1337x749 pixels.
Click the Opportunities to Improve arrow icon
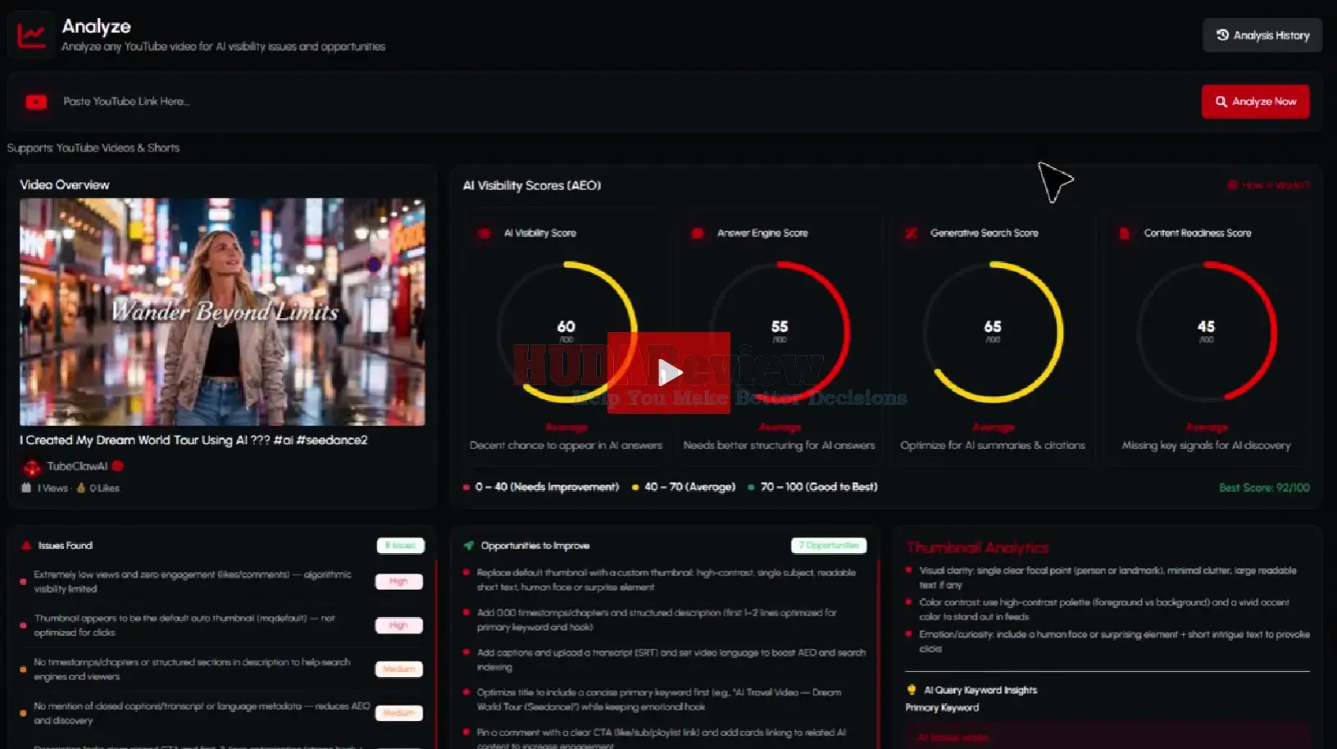point(469,545)
